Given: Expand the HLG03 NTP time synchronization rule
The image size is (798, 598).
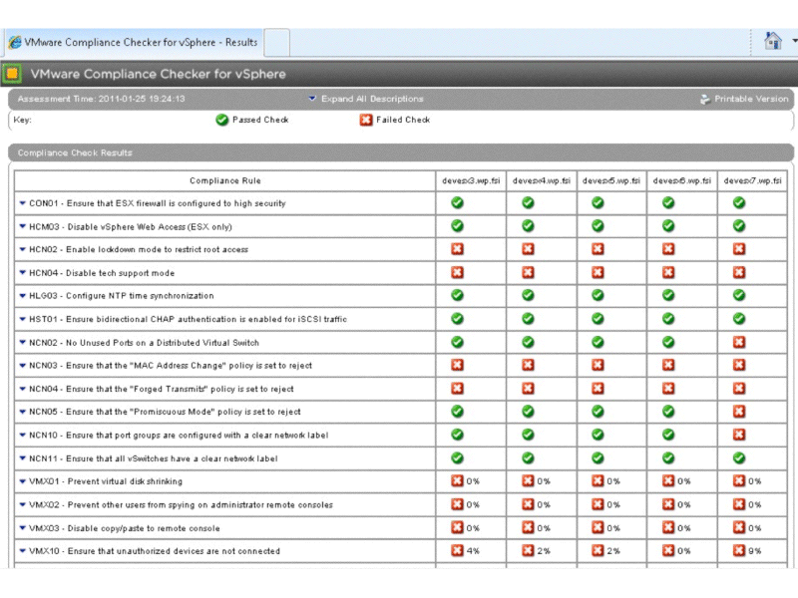Looking at the screenshot, I should 22,295.
